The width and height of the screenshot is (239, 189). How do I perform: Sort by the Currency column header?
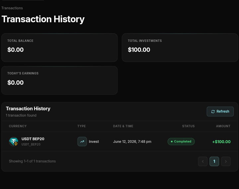[x=18, y=126]
